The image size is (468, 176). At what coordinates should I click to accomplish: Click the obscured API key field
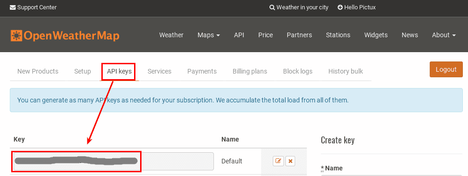pyautogui.click(x=113, y=161)
